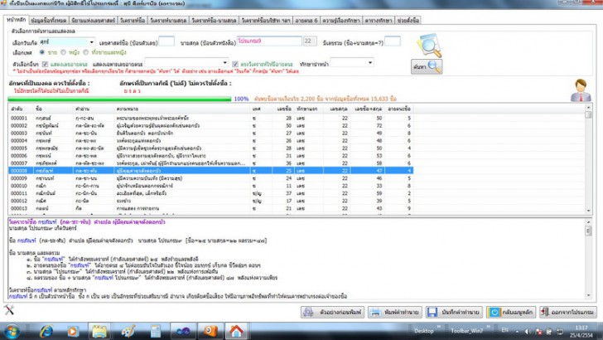Image resolution: width=603 pixels, height=340 pixels.
Task: Select the หญิง (female) radio button
Action: click(64, 52)
